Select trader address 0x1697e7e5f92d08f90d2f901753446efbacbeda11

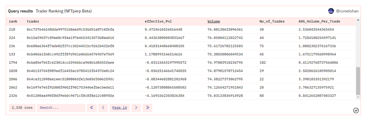coord(70,87)
